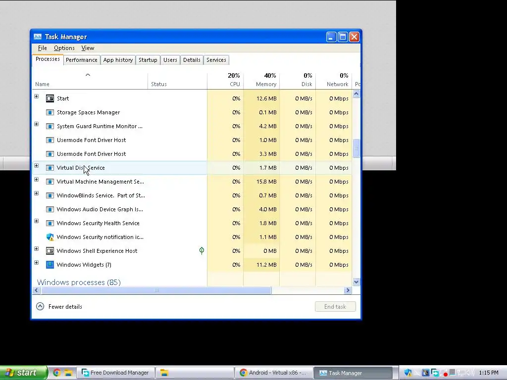Image resolution: width=507 pixels, height=380 pixels.
Task: Click the Windows Shell Experience Host icon
Action: coord(50,251)
